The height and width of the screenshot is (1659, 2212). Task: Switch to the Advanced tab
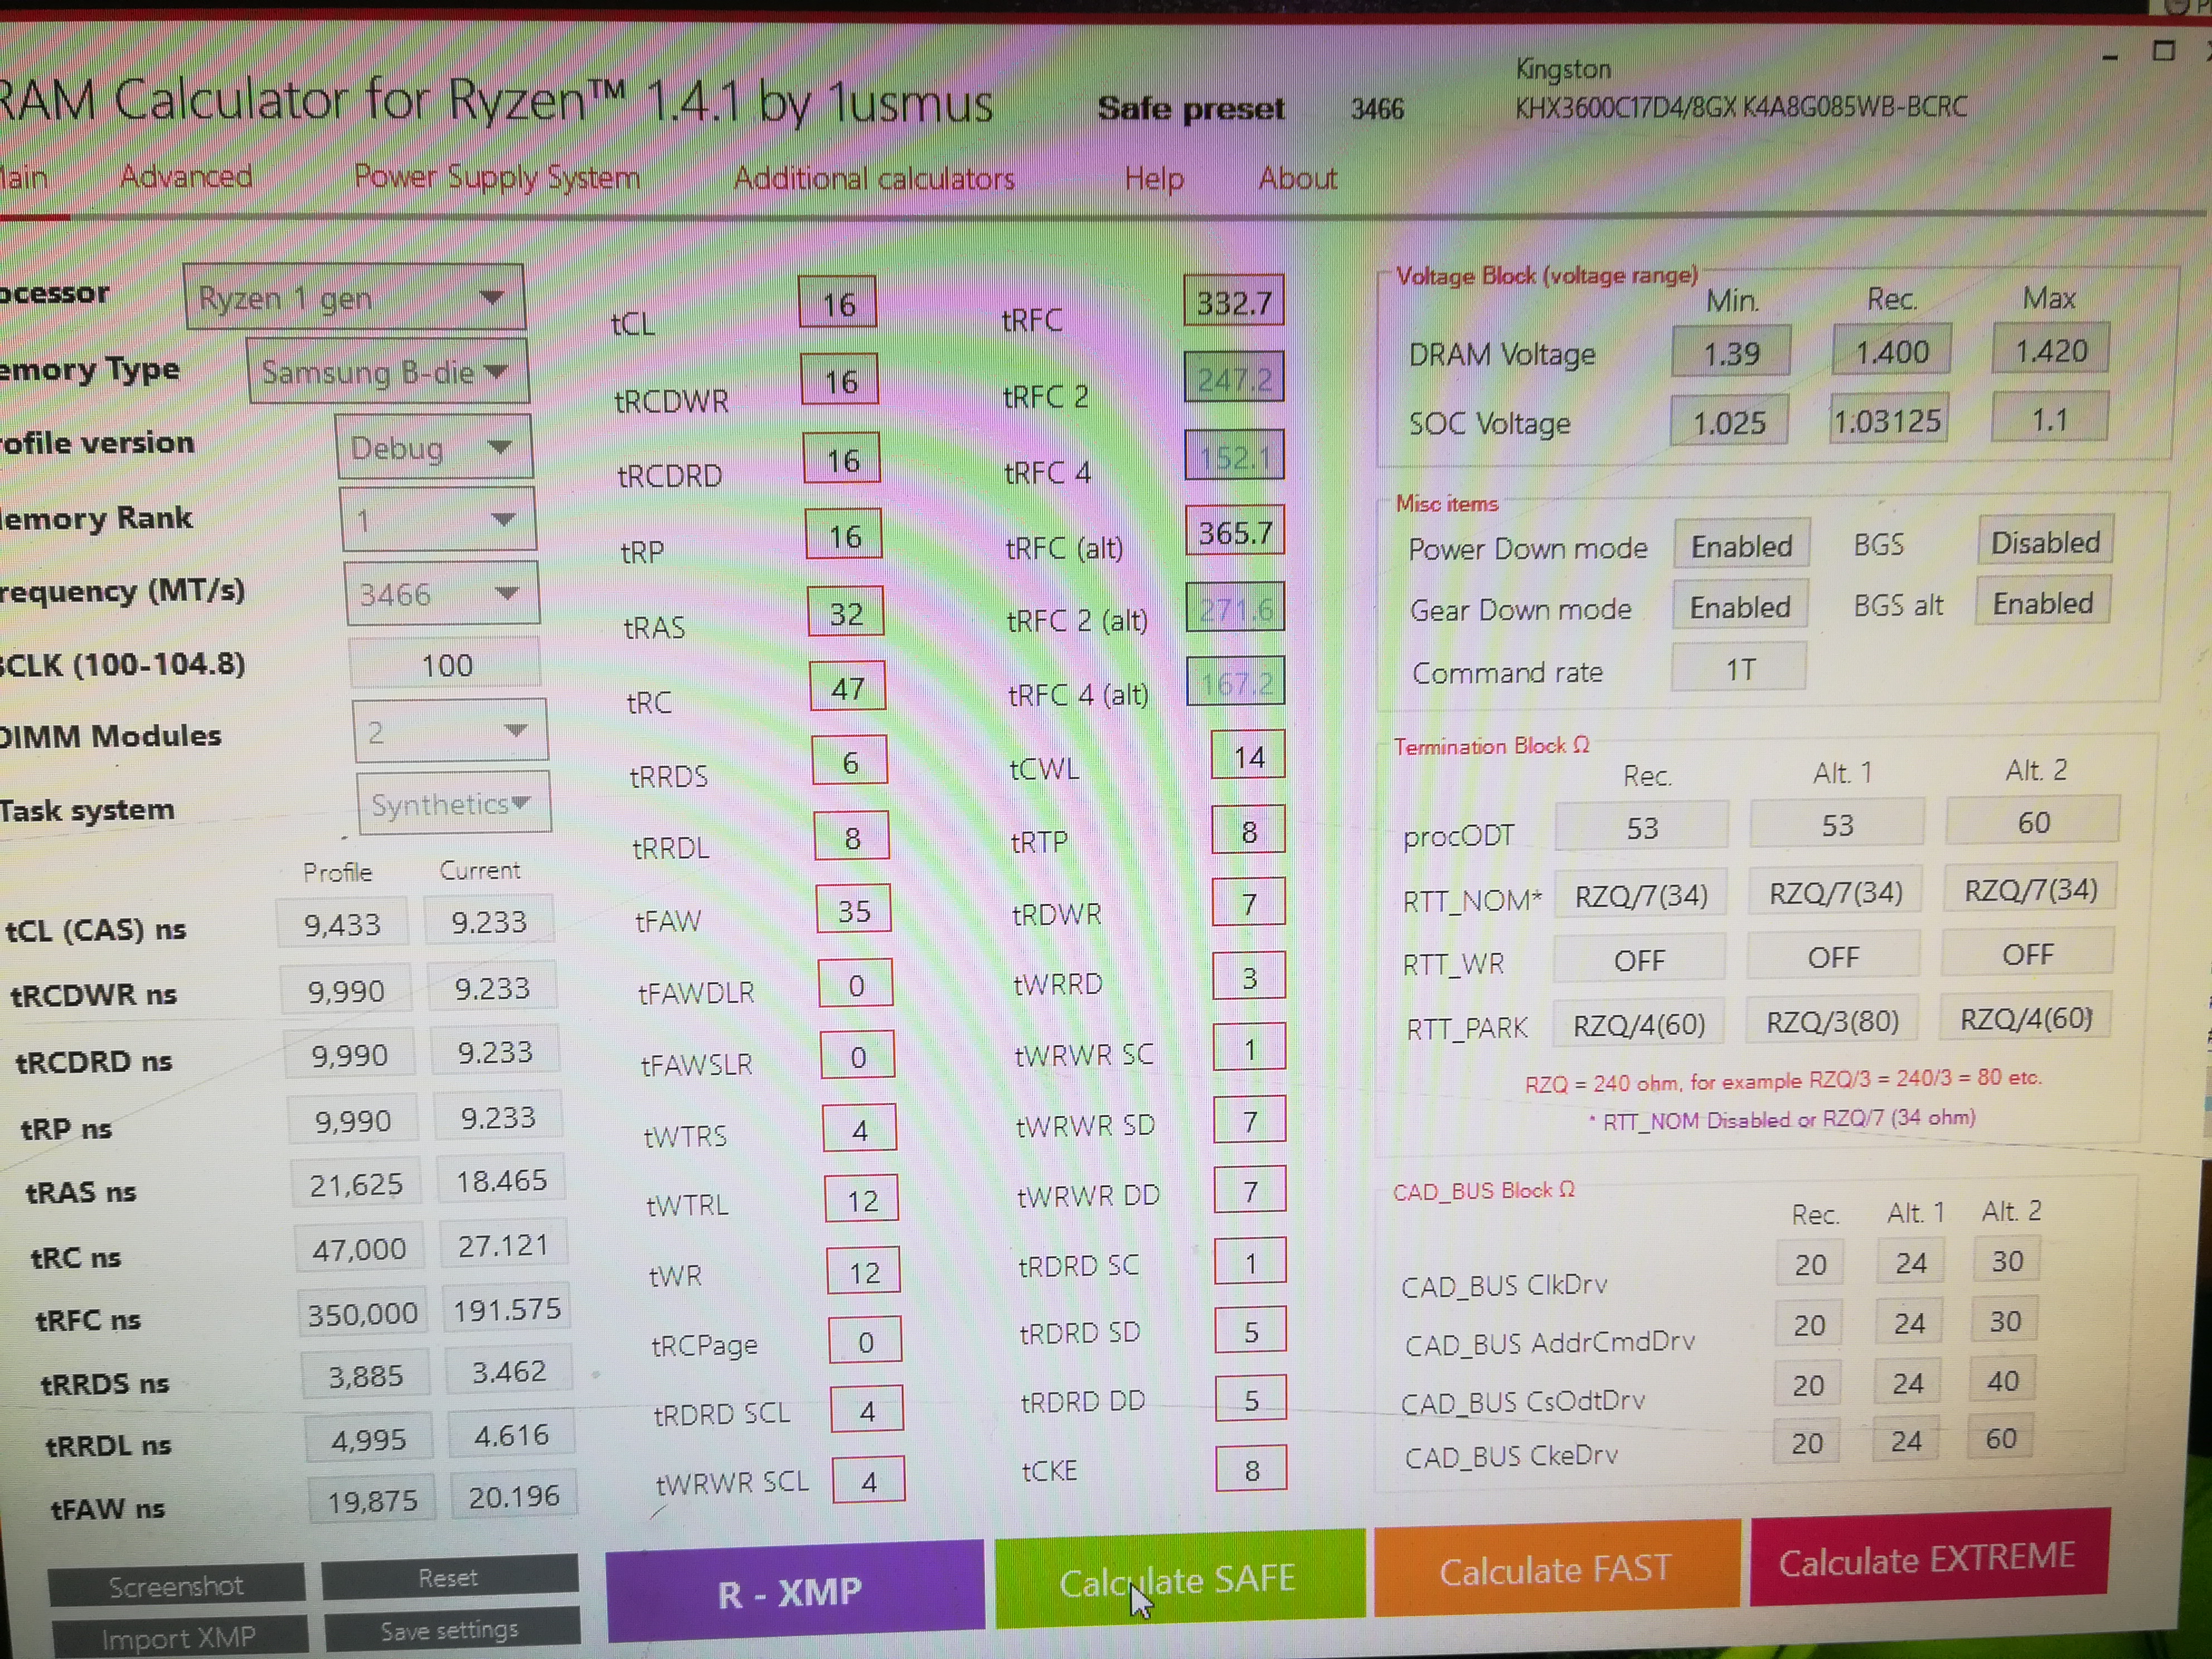tap(186, 177)
